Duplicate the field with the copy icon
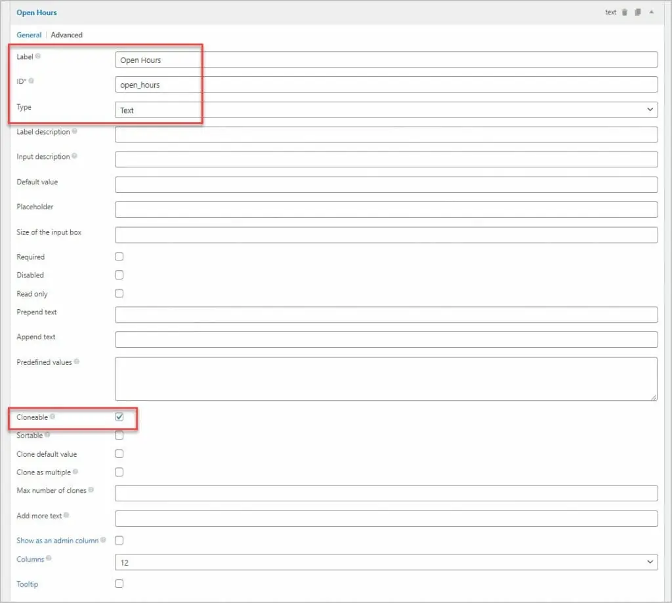672x603 pixels. click(x=638, y=12)
